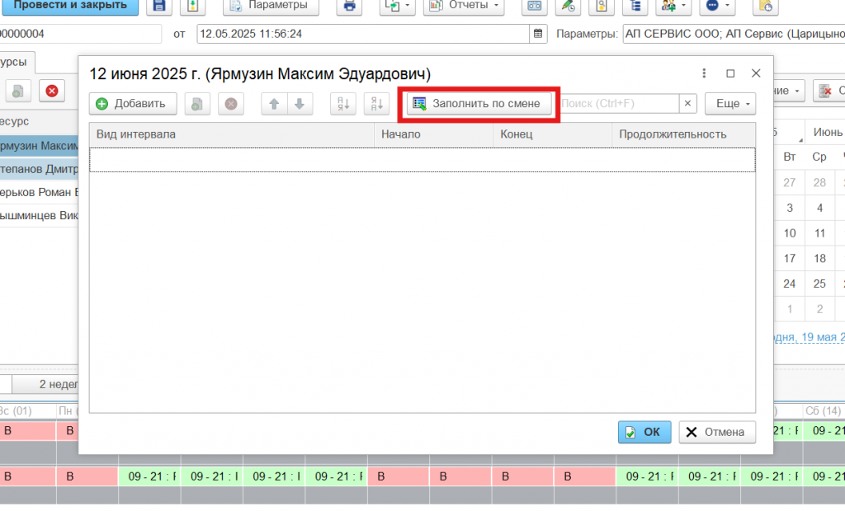Viewport: 845px width, 511px height.
Task: Click the Добавить button
Action: click(x=132, y=104)
